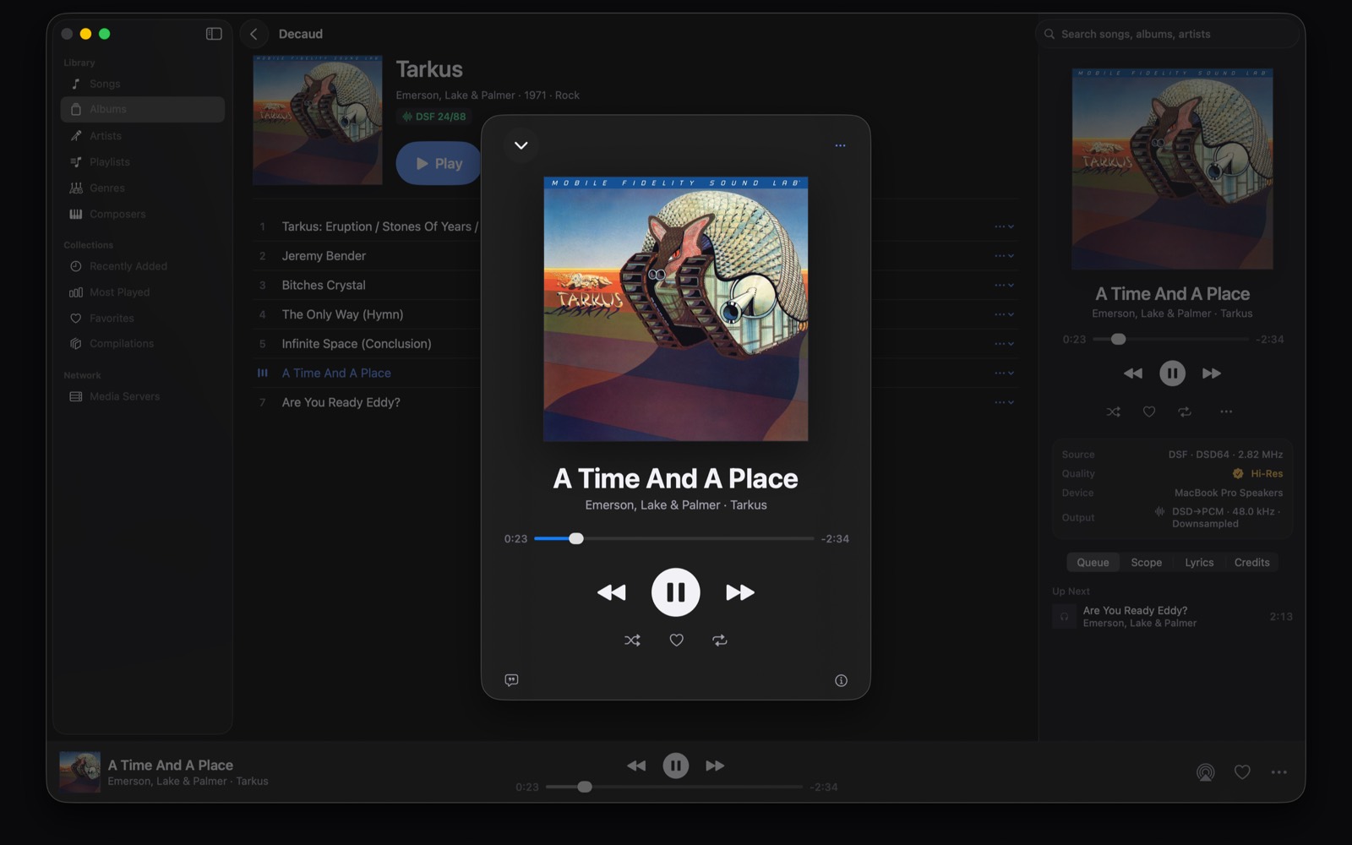Expand options for Jeremy Bender row
This screenshot has height=845, width=1352.
click(x=1004, y=256)
